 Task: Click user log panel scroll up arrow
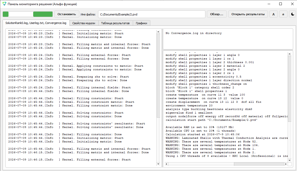pos(290,54)
